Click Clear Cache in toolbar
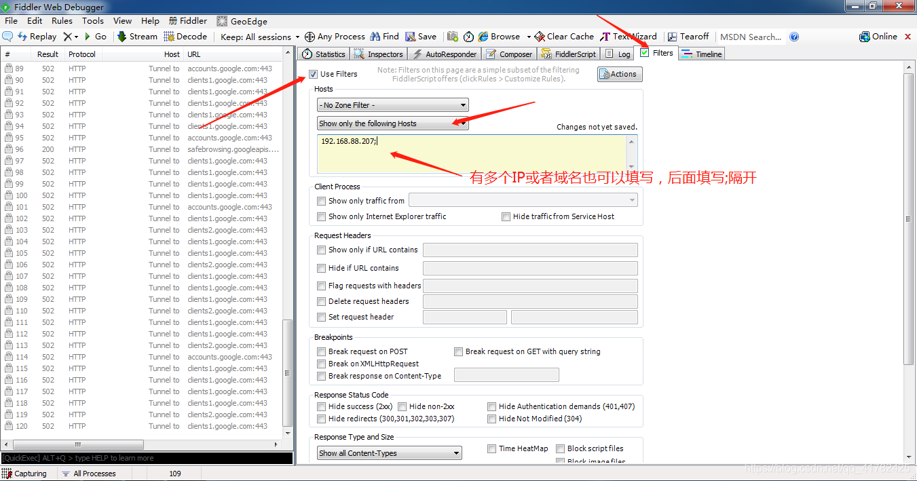Screen dimensions: 917x481 coord(564,37)
